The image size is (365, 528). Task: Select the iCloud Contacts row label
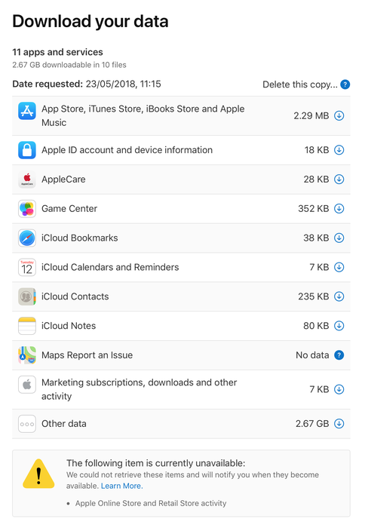[75, 296]
